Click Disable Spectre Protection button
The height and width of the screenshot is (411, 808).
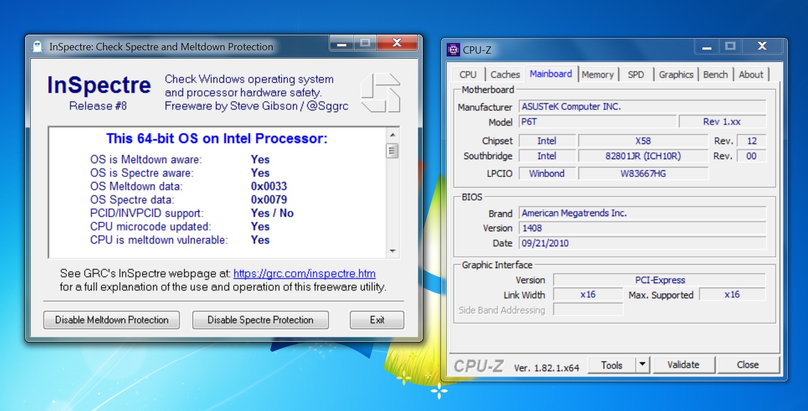(x=260, y=320)
